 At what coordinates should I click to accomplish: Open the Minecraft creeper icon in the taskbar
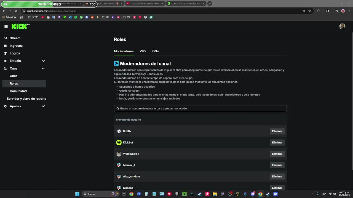[x=184, y=194]
